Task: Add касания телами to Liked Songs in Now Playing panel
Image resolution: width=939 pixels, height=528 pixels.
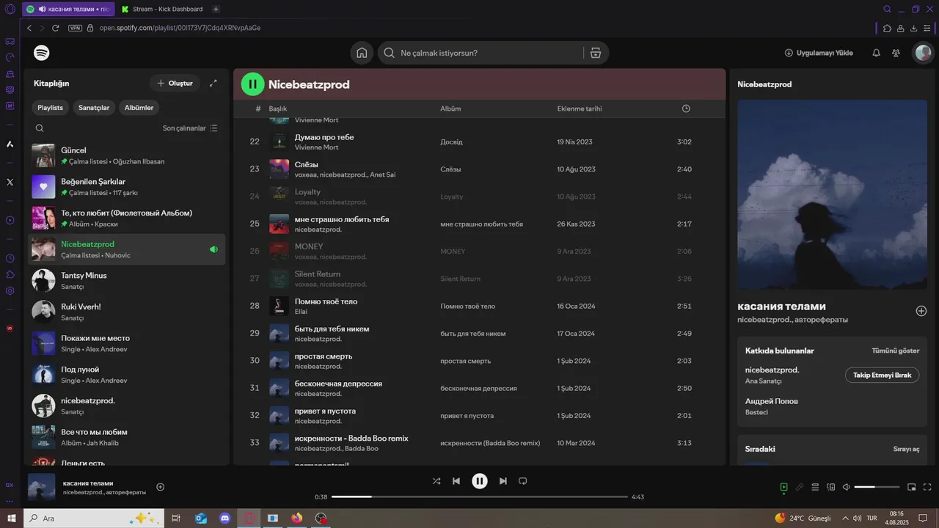Action: (921, 311)
